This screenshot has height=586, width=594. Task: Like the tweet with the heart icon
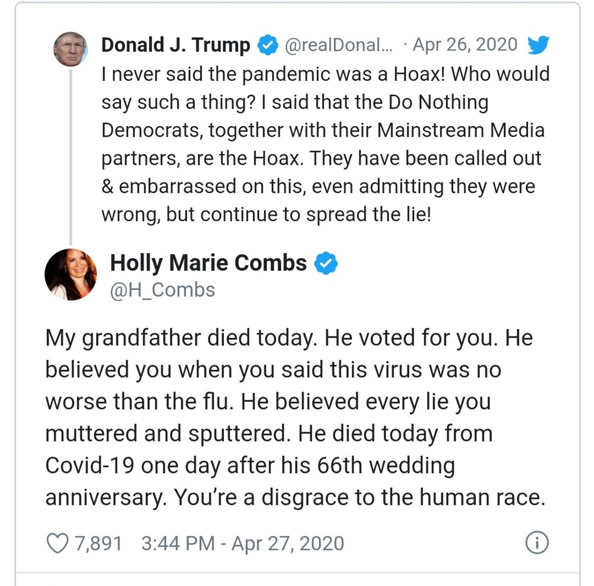[x=57, y=543]
